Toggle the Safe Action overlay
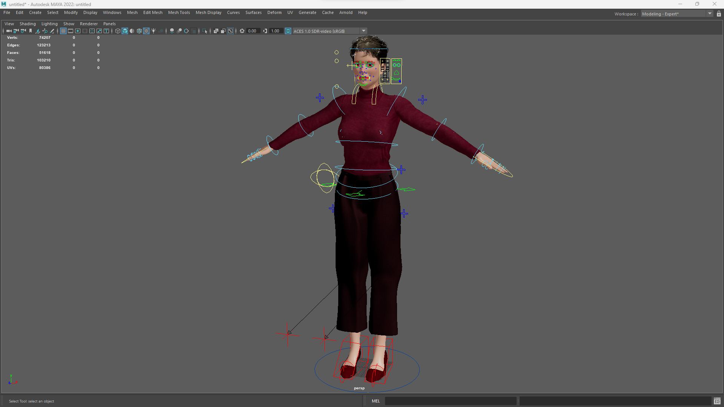724x407 pixels. (99, 31)
